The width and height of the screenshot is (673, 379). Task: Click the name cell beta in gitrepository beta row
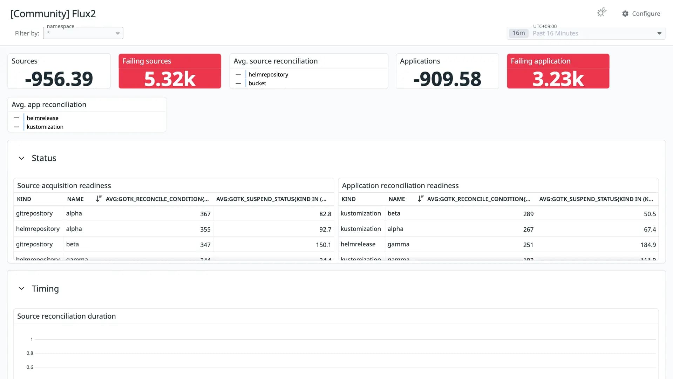(72, 244)
